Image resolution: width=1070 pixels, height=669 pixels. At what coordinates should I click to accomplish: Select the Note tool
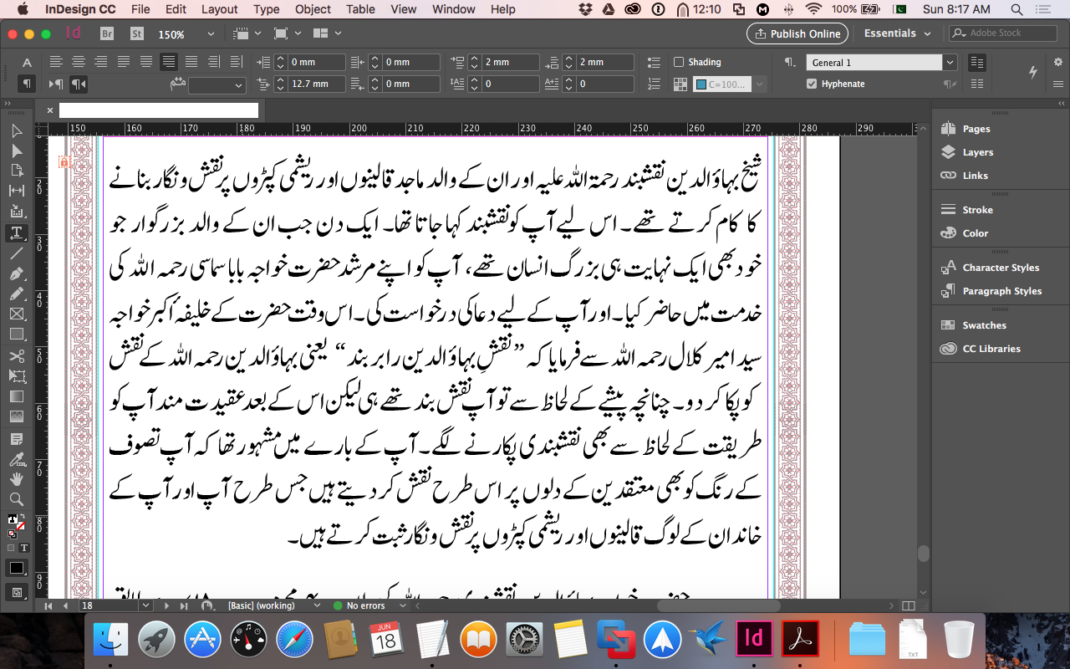pyautogui.click(x=17, y=438)
